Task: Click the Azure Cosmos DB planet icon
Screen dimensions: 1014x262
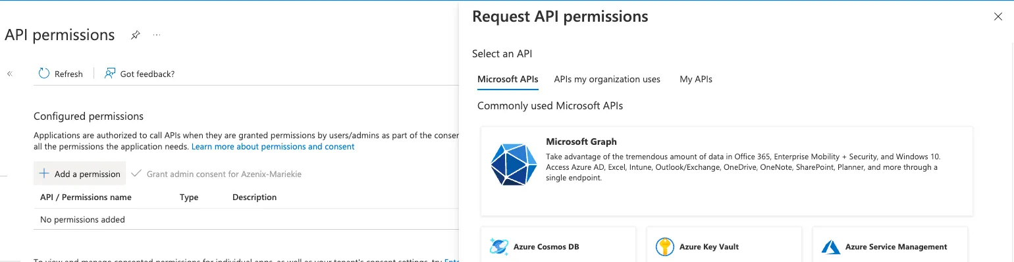Action: [x=499, y=247]
